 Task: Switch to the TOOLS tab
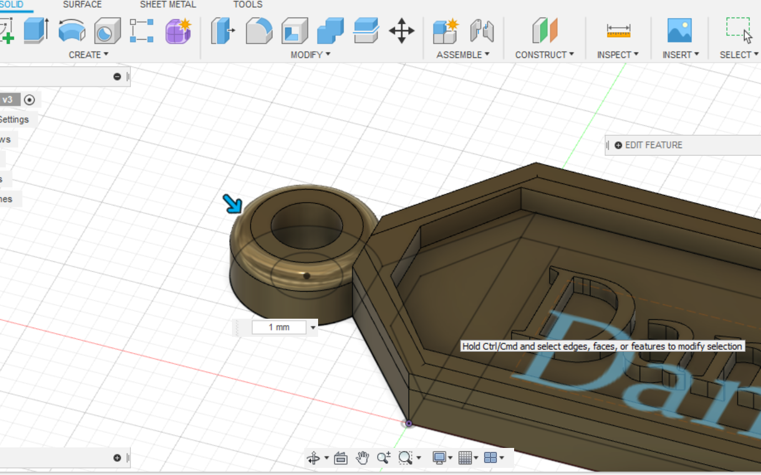(248, 4)
